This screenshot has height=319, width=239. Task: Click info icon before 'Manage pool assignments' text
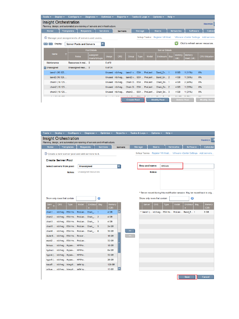46,38
